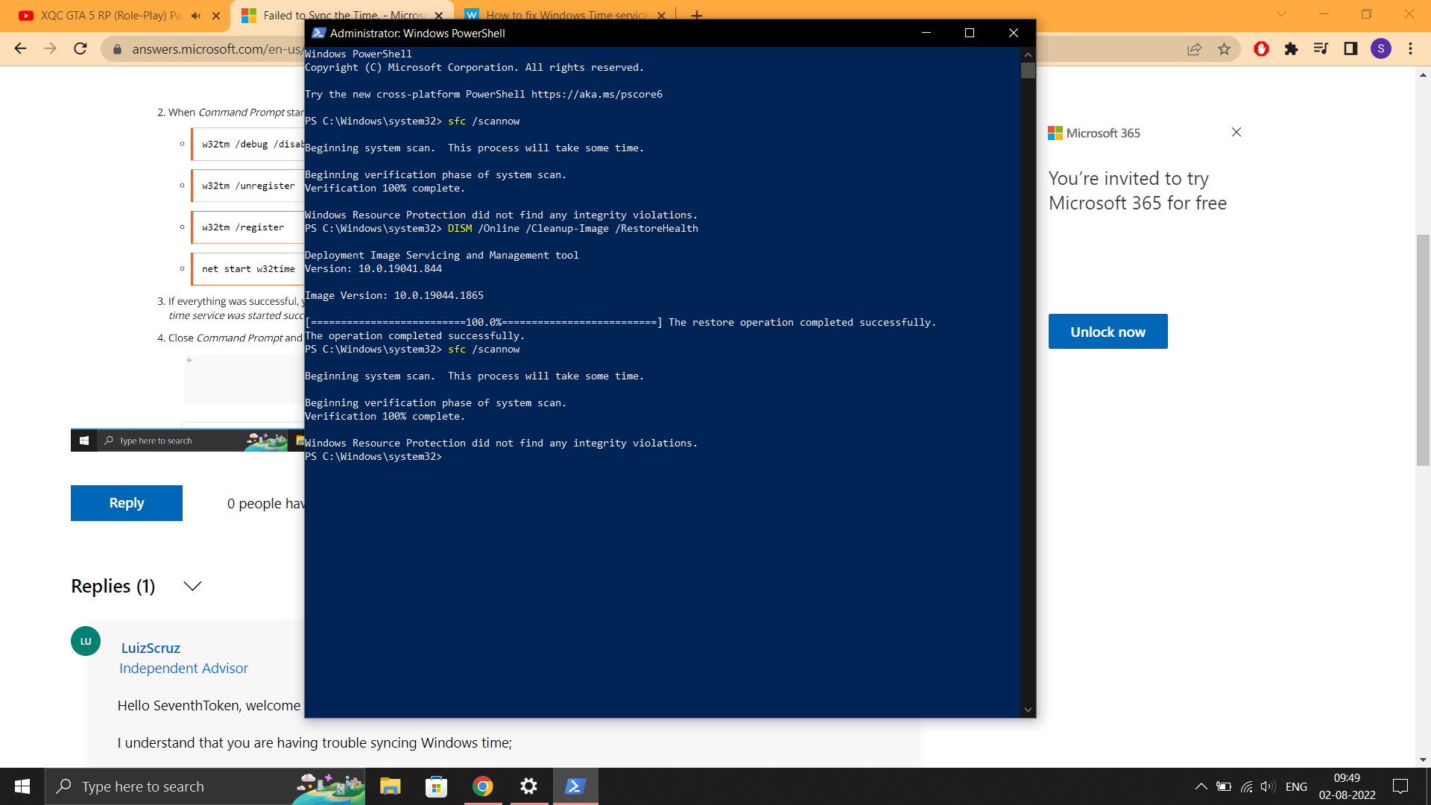
Task: Open the volume speaker icon
Action: coord(1267,786)
